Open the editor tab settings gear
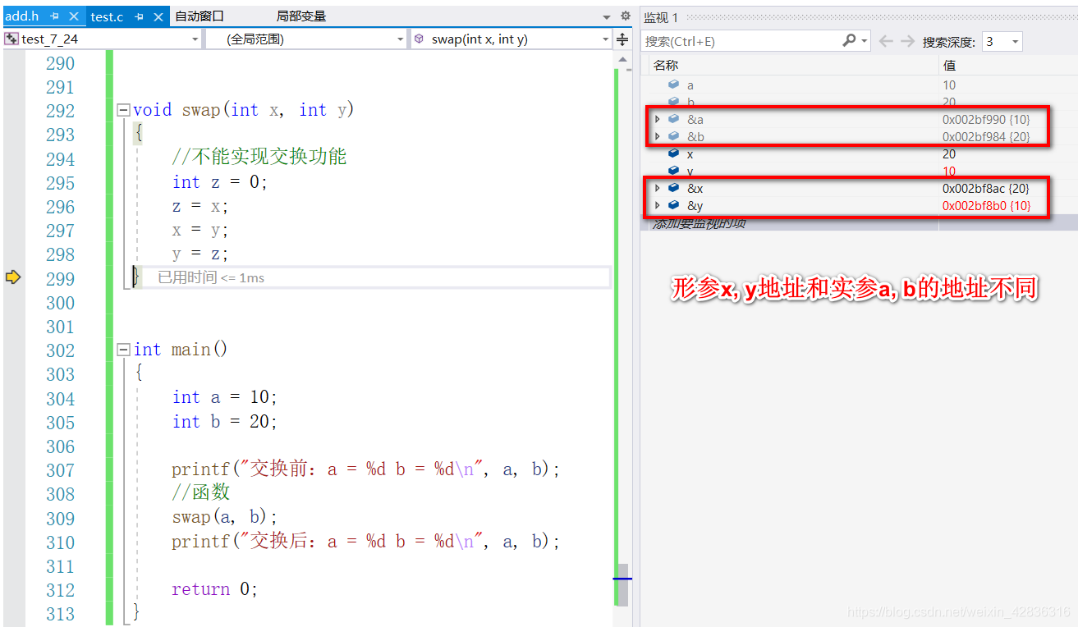The height and width of the screenshot is (627, 1078). [x=625, y=16]
